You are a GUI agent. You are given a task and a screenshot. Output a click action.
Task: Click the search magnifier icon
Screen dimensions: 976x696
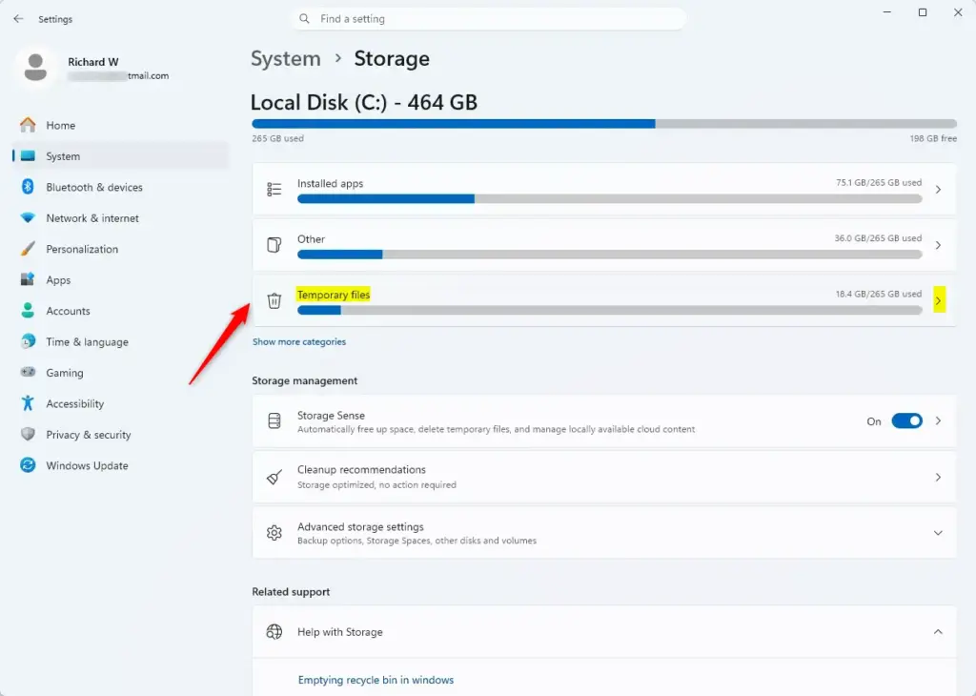304,19
